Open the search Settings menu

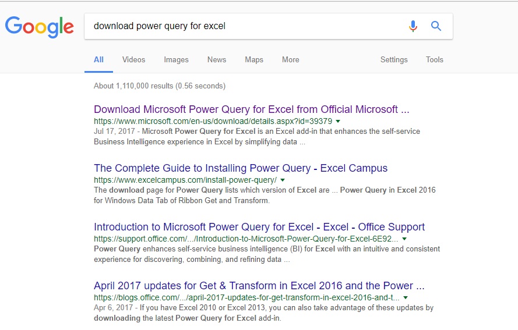click(394, 59)
